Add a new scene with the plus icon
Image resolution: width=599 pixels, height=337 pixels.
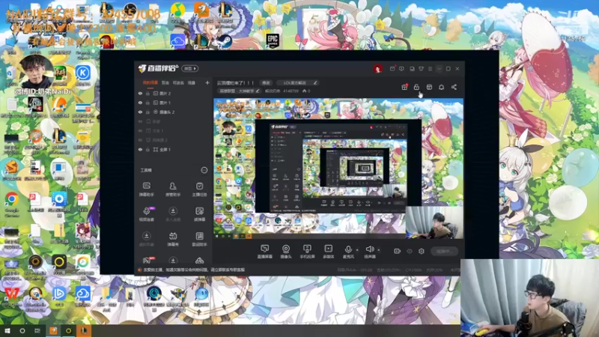(x=207, y=82)
